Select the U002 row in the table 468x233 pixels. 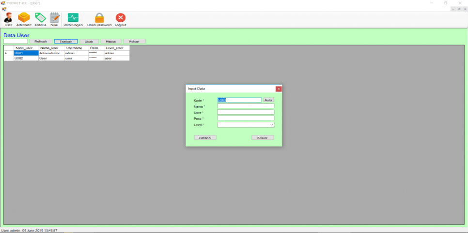[x=26, y=58]
